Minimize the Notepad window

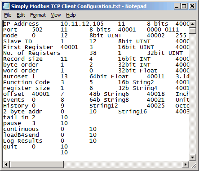coord(177,6)
